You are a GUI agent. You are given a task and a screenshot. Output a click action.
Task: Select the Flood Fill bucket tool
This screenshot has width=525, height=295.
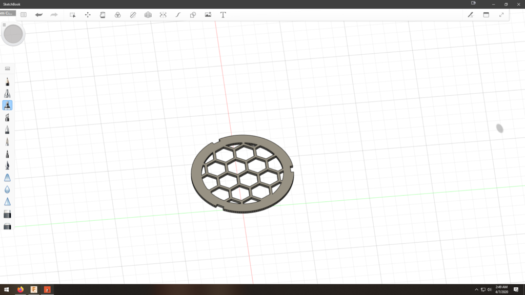[103, 15]
